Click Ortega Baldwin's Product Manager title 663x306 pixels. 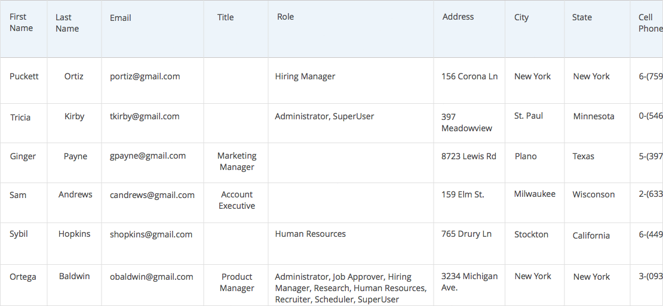click(237, 282)
